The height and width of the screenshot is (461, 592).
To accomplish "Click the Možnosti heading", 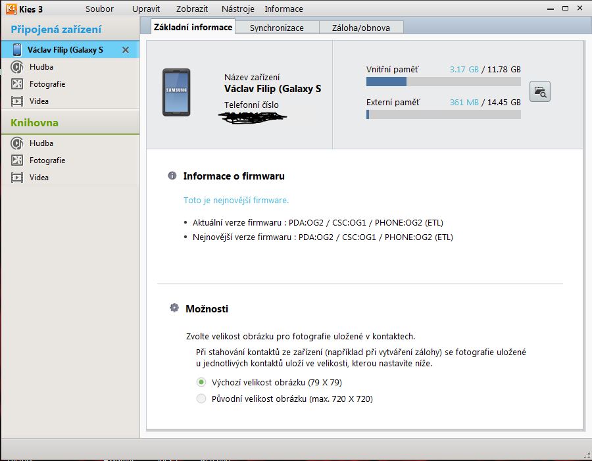I will point(207,309).
